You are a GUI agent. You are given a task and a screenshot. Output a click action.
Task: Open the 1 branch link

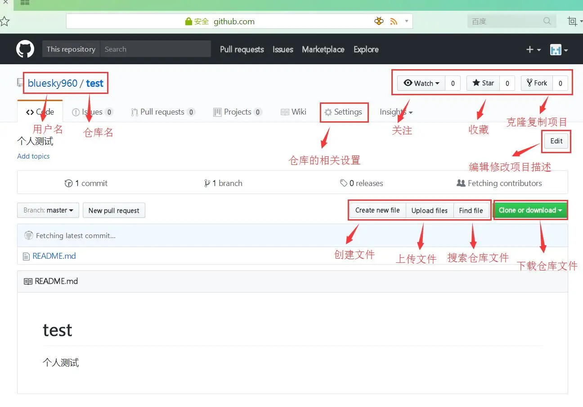[x=223, y=183]
